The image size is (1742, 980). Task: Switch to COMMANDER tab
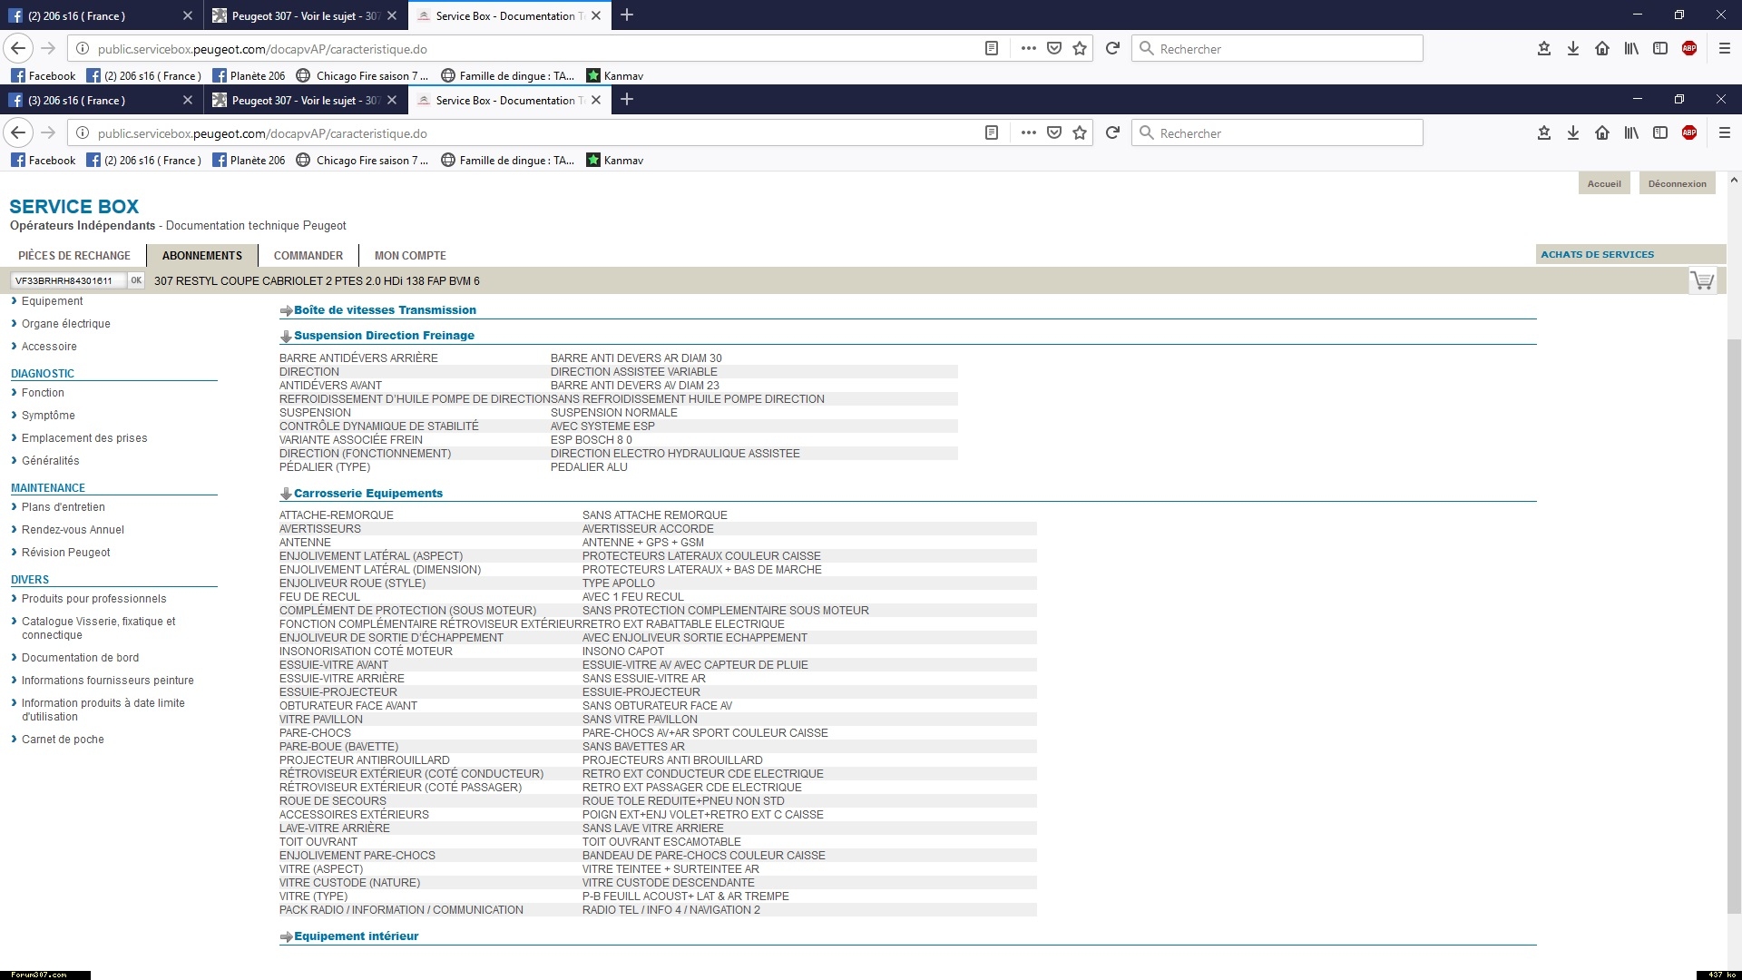(x=308, y=256)
